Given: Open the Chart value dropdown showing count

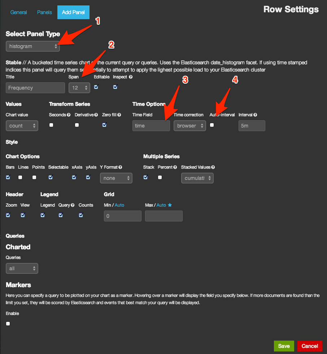Looking at the screenshot, I should pos(22,126).
